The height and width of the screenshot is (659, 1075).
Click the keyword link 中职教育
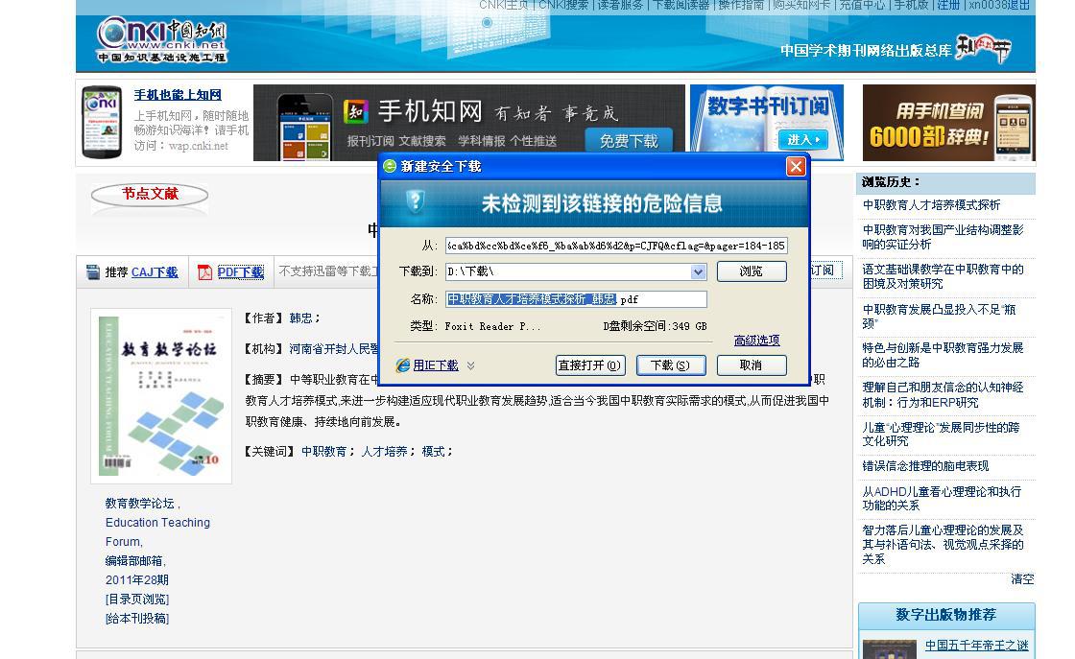coord(324,452)
